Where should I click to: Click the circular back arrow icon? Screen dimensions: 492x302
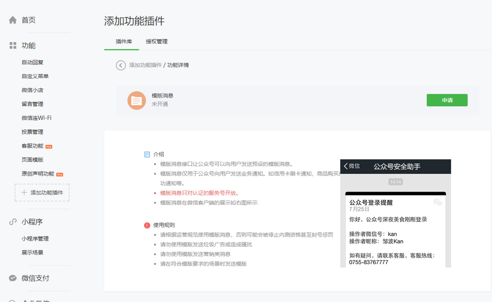coord(121,65)
